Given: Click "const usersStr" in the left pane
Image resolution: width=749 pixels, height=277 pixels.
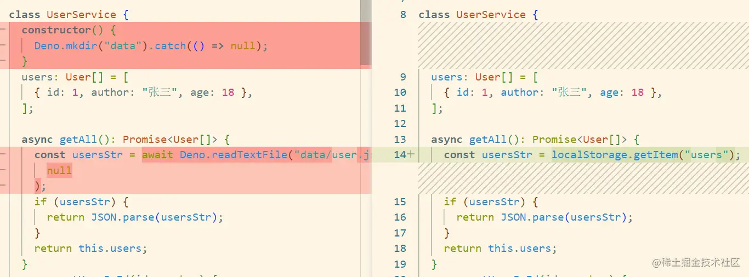Looking at the screenshot, I should pyautogui.click(x=78, y=155).
